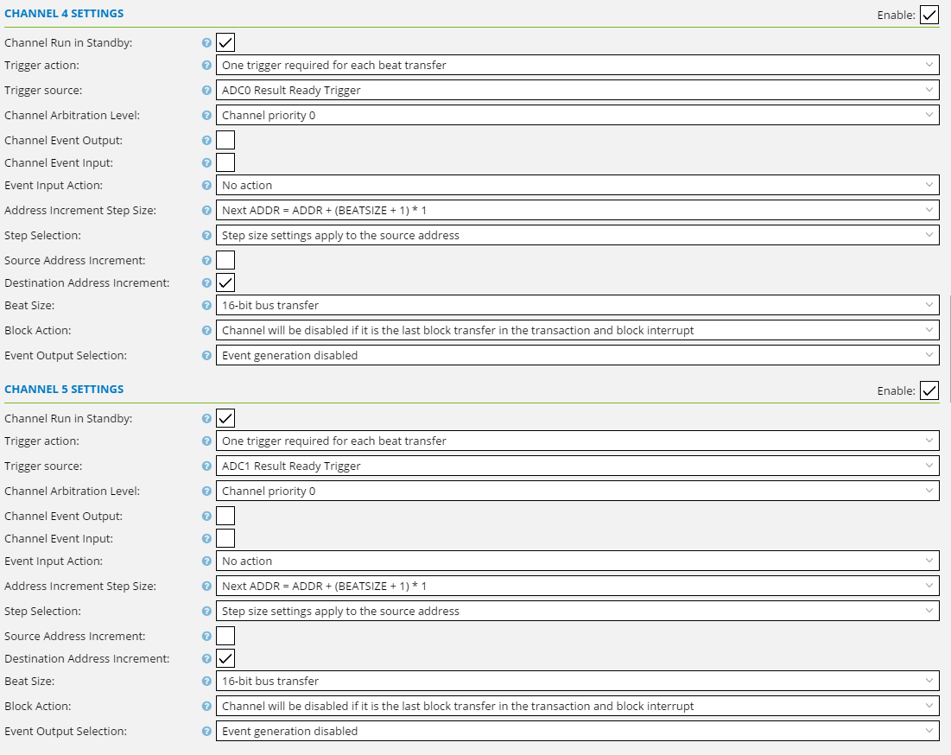The width and height of the screenshot is (951, 755).
Task: Click help icon for Channel 4 Address Increment Step Size
Action: pos(206,210)
